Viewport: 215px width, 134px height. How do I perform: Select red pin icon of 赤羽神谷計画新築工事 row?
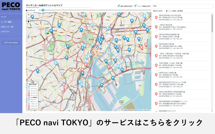pos(156,37)
